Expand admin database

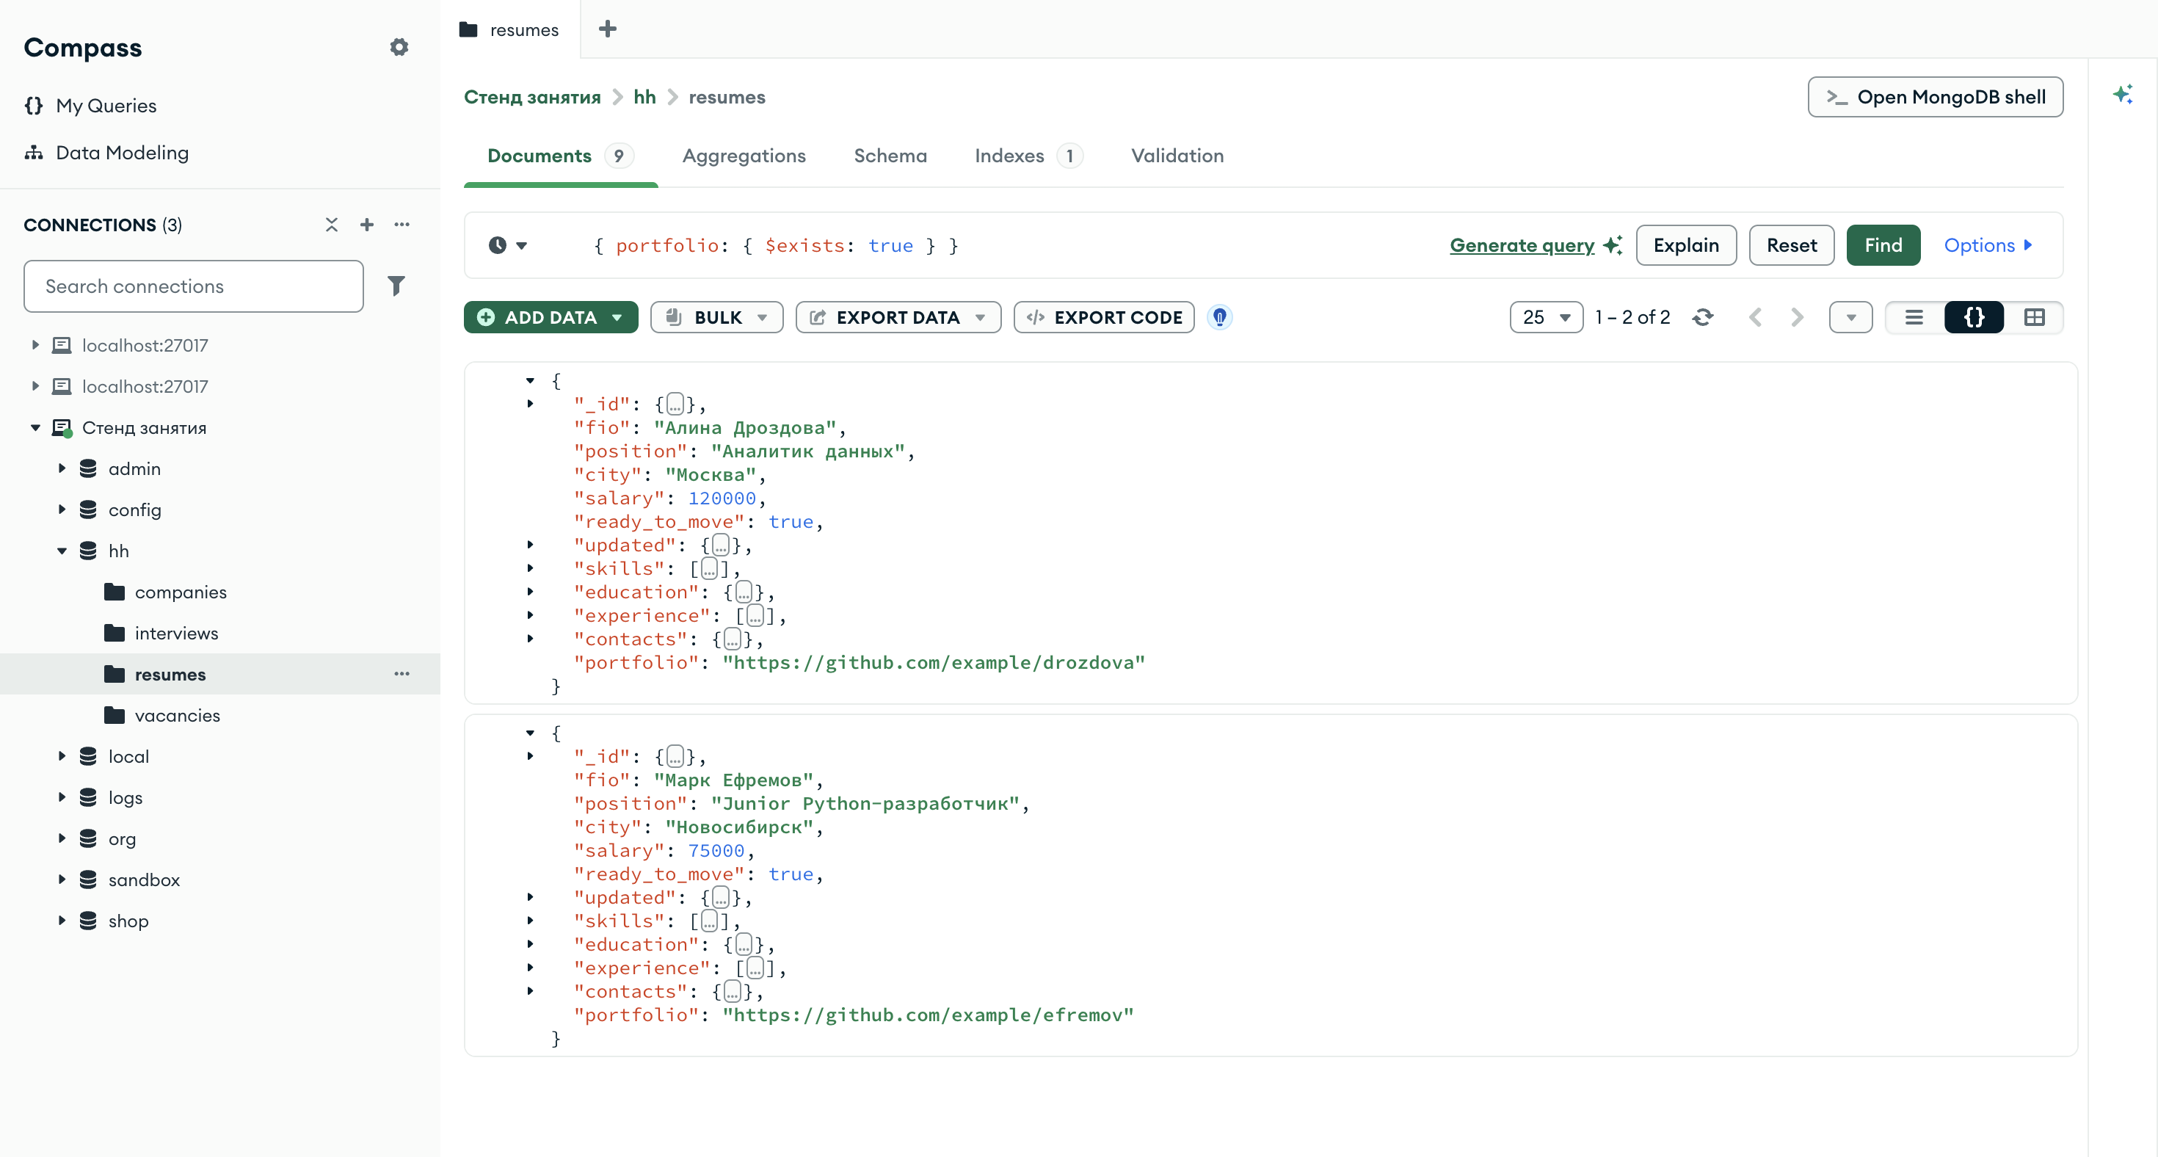pyautogui.click(x=62, y=468)
